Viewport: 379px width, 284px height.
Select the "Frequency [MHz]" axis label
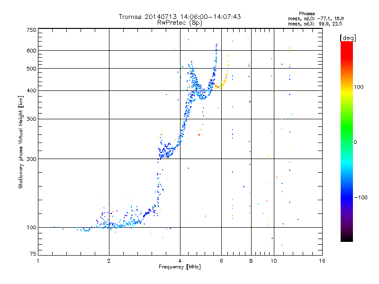(x=180, y=267)
